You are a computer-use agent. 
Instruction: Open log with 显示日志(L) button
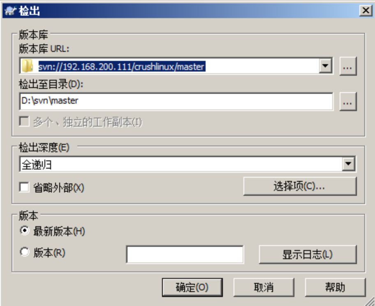[308, 254]
